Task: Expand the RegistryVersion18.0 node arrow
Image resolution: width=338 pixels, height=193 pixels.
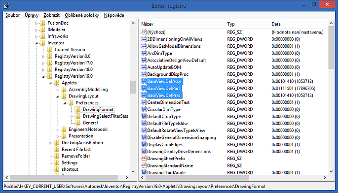Action: click(43, 70)
